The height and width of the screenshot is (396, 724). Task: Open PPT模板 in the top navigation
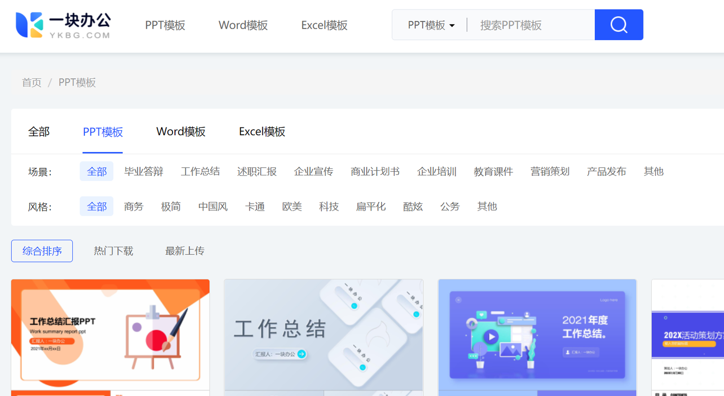pos(165,25)
